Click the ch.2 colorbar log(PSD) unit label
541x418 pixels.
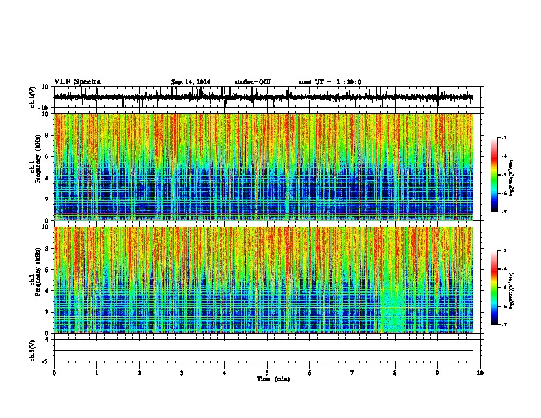[512, 290]
